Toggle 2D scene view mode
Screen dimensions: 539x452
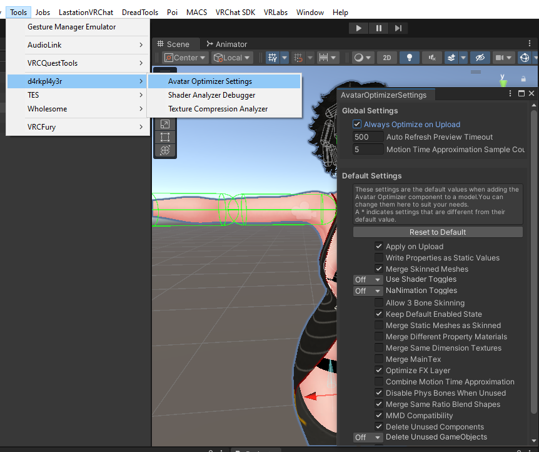[386, 58]
